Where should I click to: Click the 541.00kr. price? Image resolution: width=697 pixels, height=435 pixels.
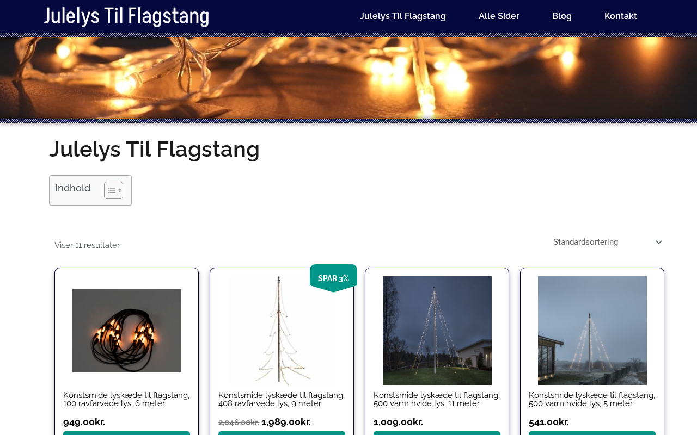(x=549, y=422)
